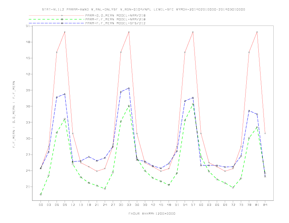Click x-axis forecast hour label 39
Image resolution: width=289 pixels, height=223 pixels.
(x=145, y=205)
